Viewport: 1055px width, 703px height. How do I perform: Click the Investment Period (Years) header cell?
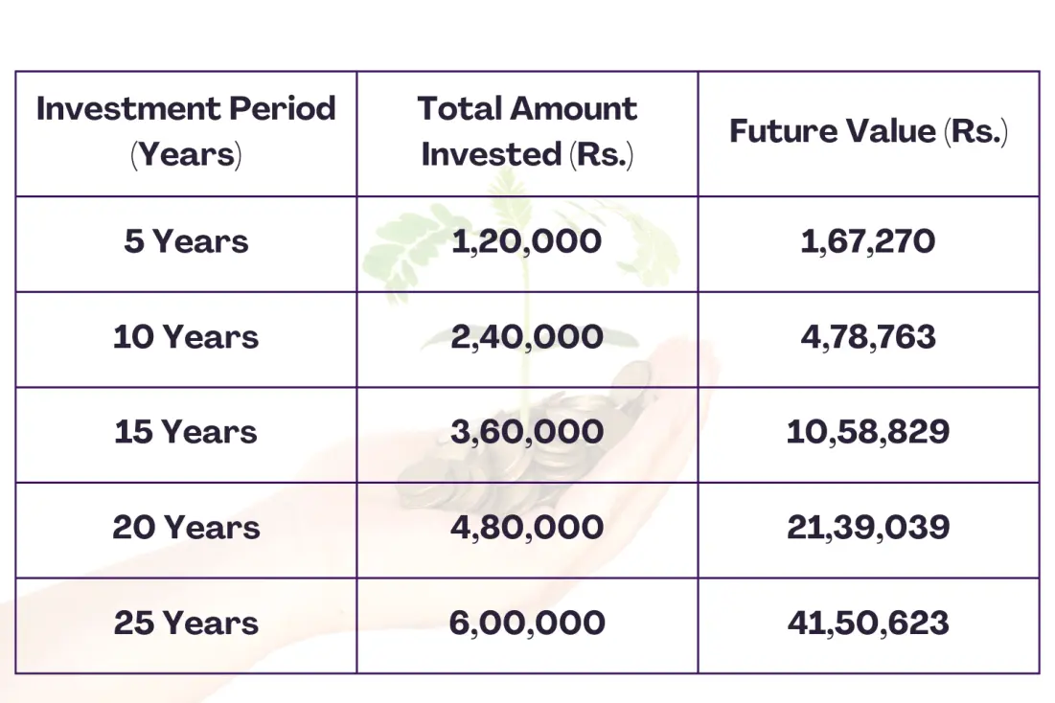click(186, 131)
